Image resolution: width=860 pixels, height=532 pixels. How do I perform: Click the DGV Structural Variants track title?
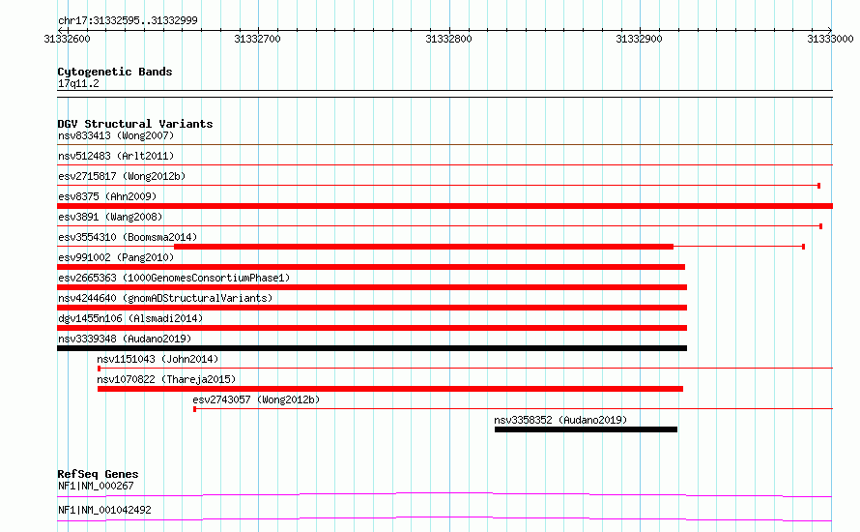coord(135,124)
